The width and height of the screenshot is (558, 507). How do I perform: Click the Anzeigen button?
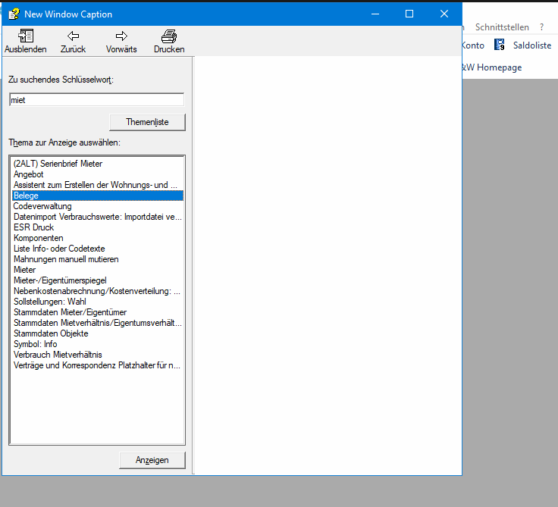[152, 460]
